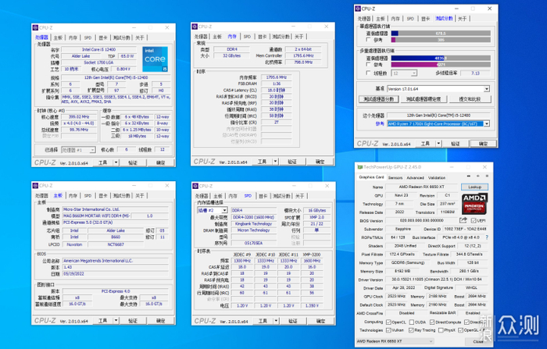Click 验证 button in CPU-Z SPD window
The width and height of the screenshot is (547, 349).
click(x=293, y=321)
